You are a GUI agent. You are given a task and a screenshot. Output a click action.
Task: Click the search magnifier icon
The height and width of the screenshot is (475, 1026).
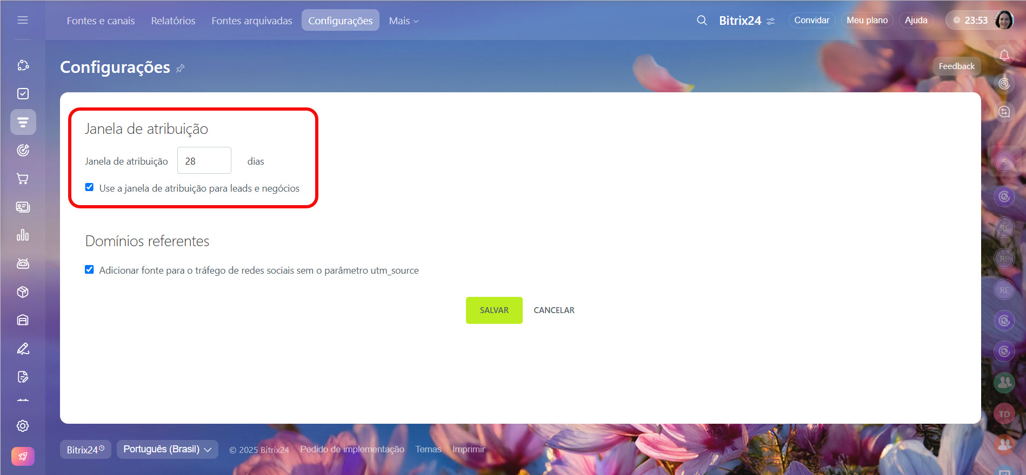[x=702, y=21]
